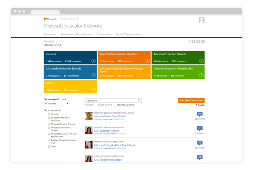Open the Microsoft Innovative Schools tile
The width and height of the screenshot is (253, 170).
tap(70, 72)
